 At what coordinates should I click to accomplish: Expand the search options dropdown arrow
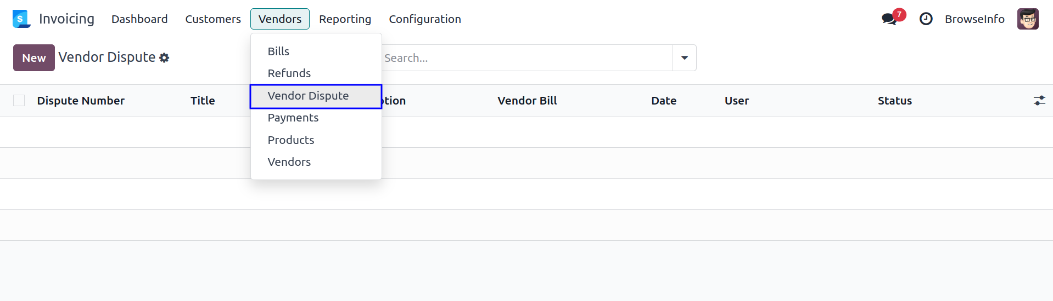[684, 58]
